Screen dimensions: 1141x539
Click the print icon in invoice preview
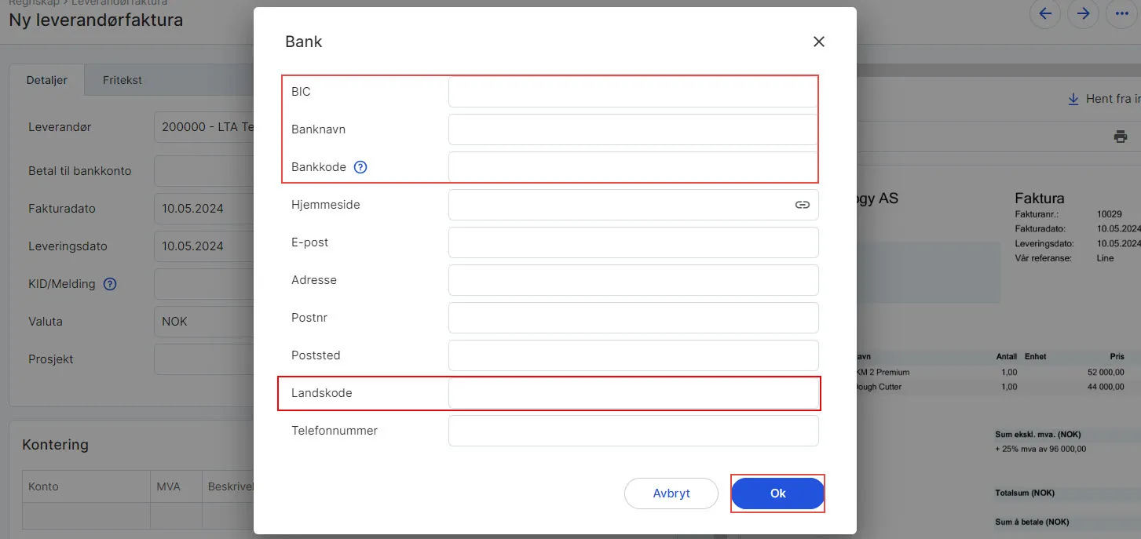[x=1120, y=137]
